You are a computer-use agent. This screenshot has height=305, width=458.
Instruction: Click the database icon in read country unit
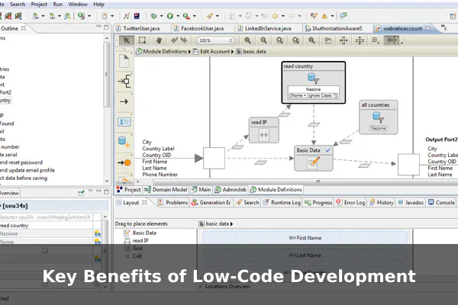[313, 79]
